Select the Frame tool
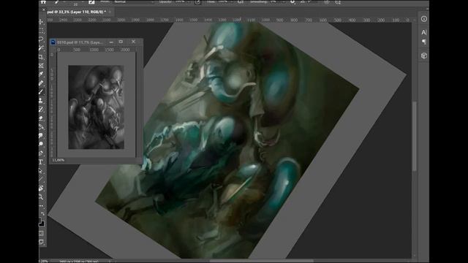Screen dimensions: 468x263 (41, 66)
